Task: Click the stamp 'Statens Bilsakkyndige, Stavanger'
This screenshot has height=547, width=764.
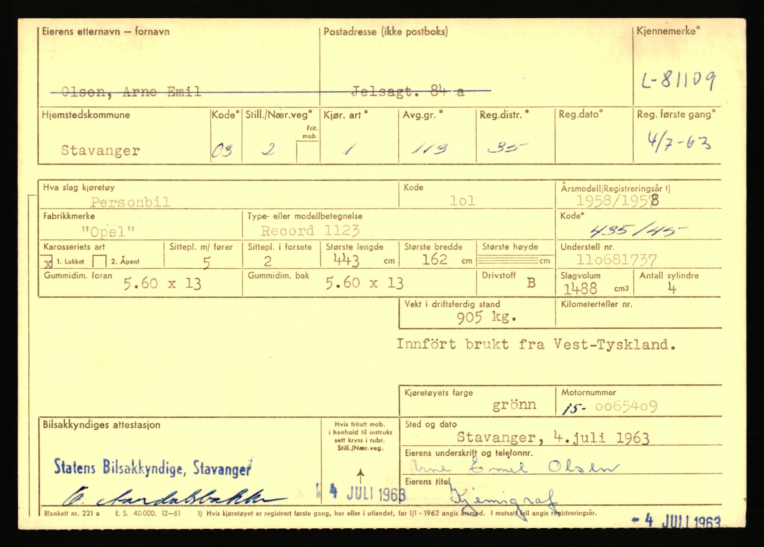Action: click(153, 468)
